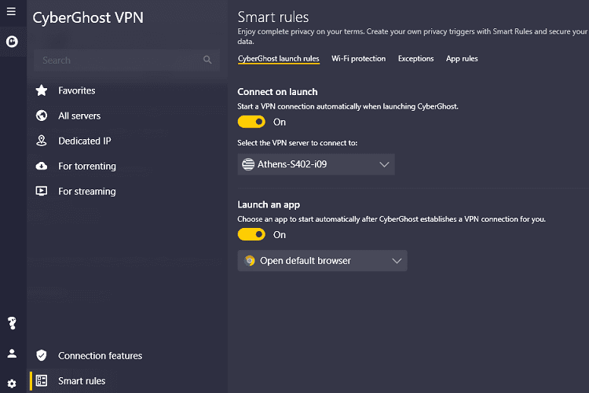Click the Favorites star icon

pyautogui.click(x=42, y=90)
